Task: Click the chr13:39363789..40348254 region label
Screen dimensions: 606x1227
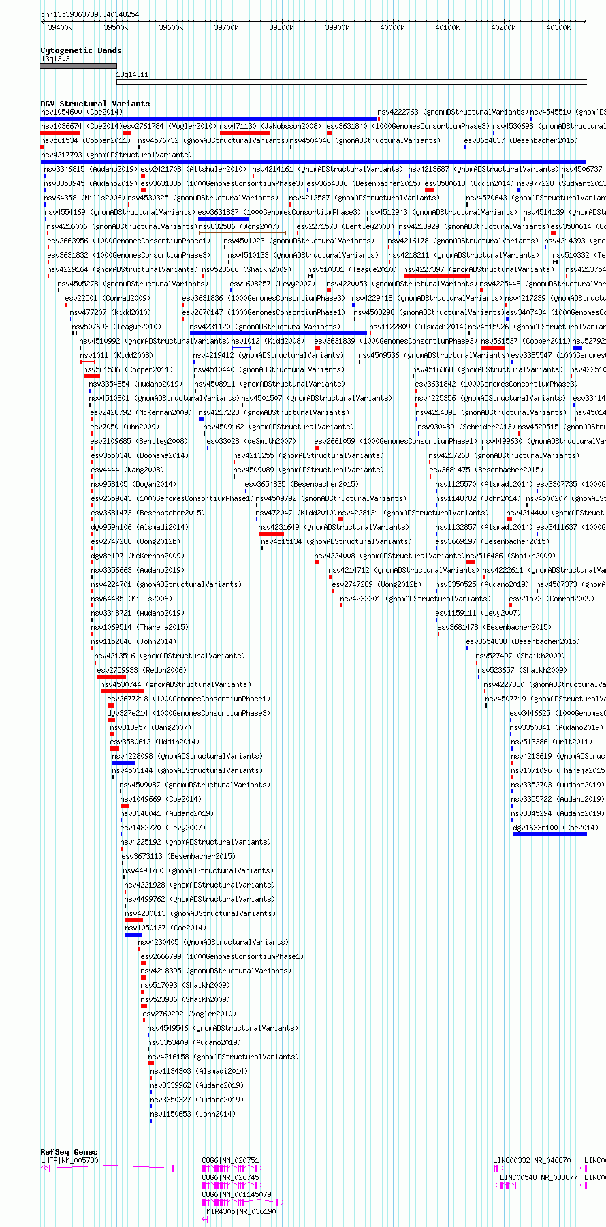Action: click(90, 14)
